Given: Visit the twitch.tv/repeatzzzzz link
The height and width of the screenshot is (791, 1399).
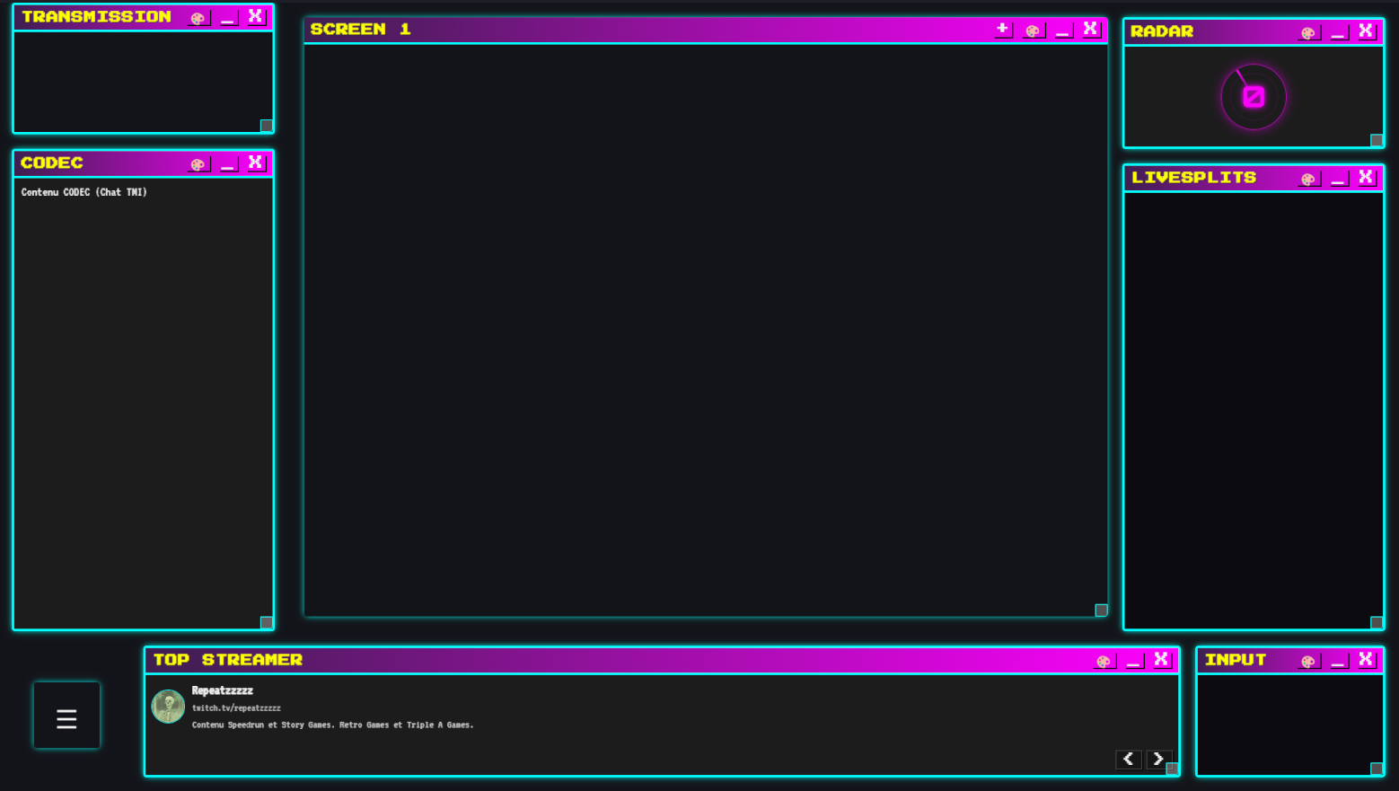Looking at the screenshot, I should pyautogui.click(x=235, y=708).
